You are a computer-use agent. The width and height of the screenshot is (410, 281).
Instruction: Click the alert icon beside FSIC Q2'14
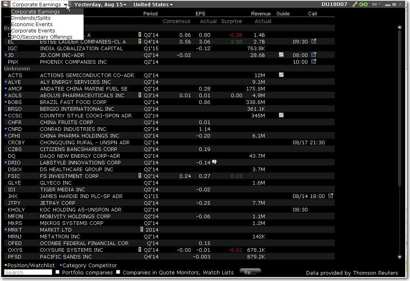(x=140, y=175)
